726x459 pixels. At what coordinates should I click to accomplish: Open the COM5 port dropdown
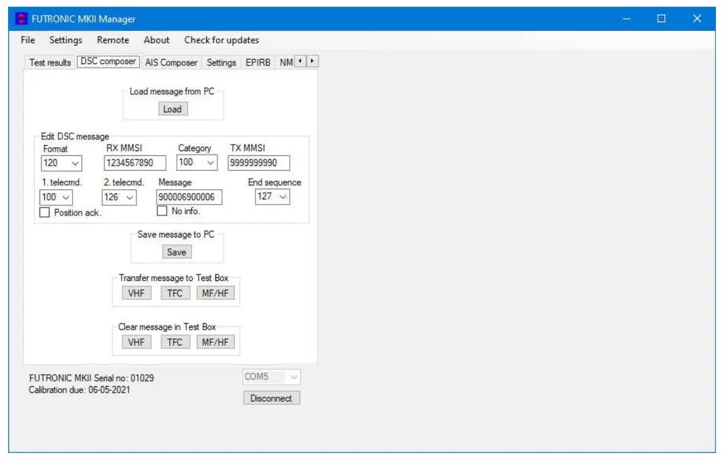coord(271,377)
